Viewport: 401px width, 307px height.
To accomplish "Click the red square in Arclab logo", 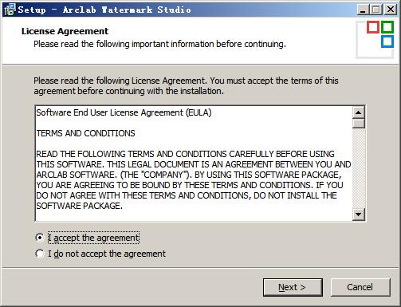I will 373,27.
